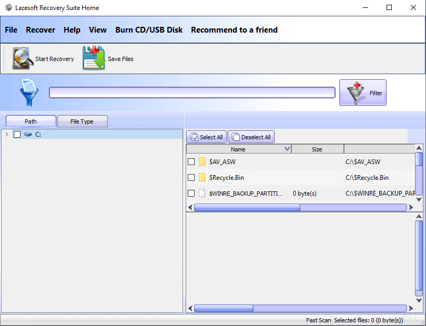Click file list scroll left arrow

(190, 207)
